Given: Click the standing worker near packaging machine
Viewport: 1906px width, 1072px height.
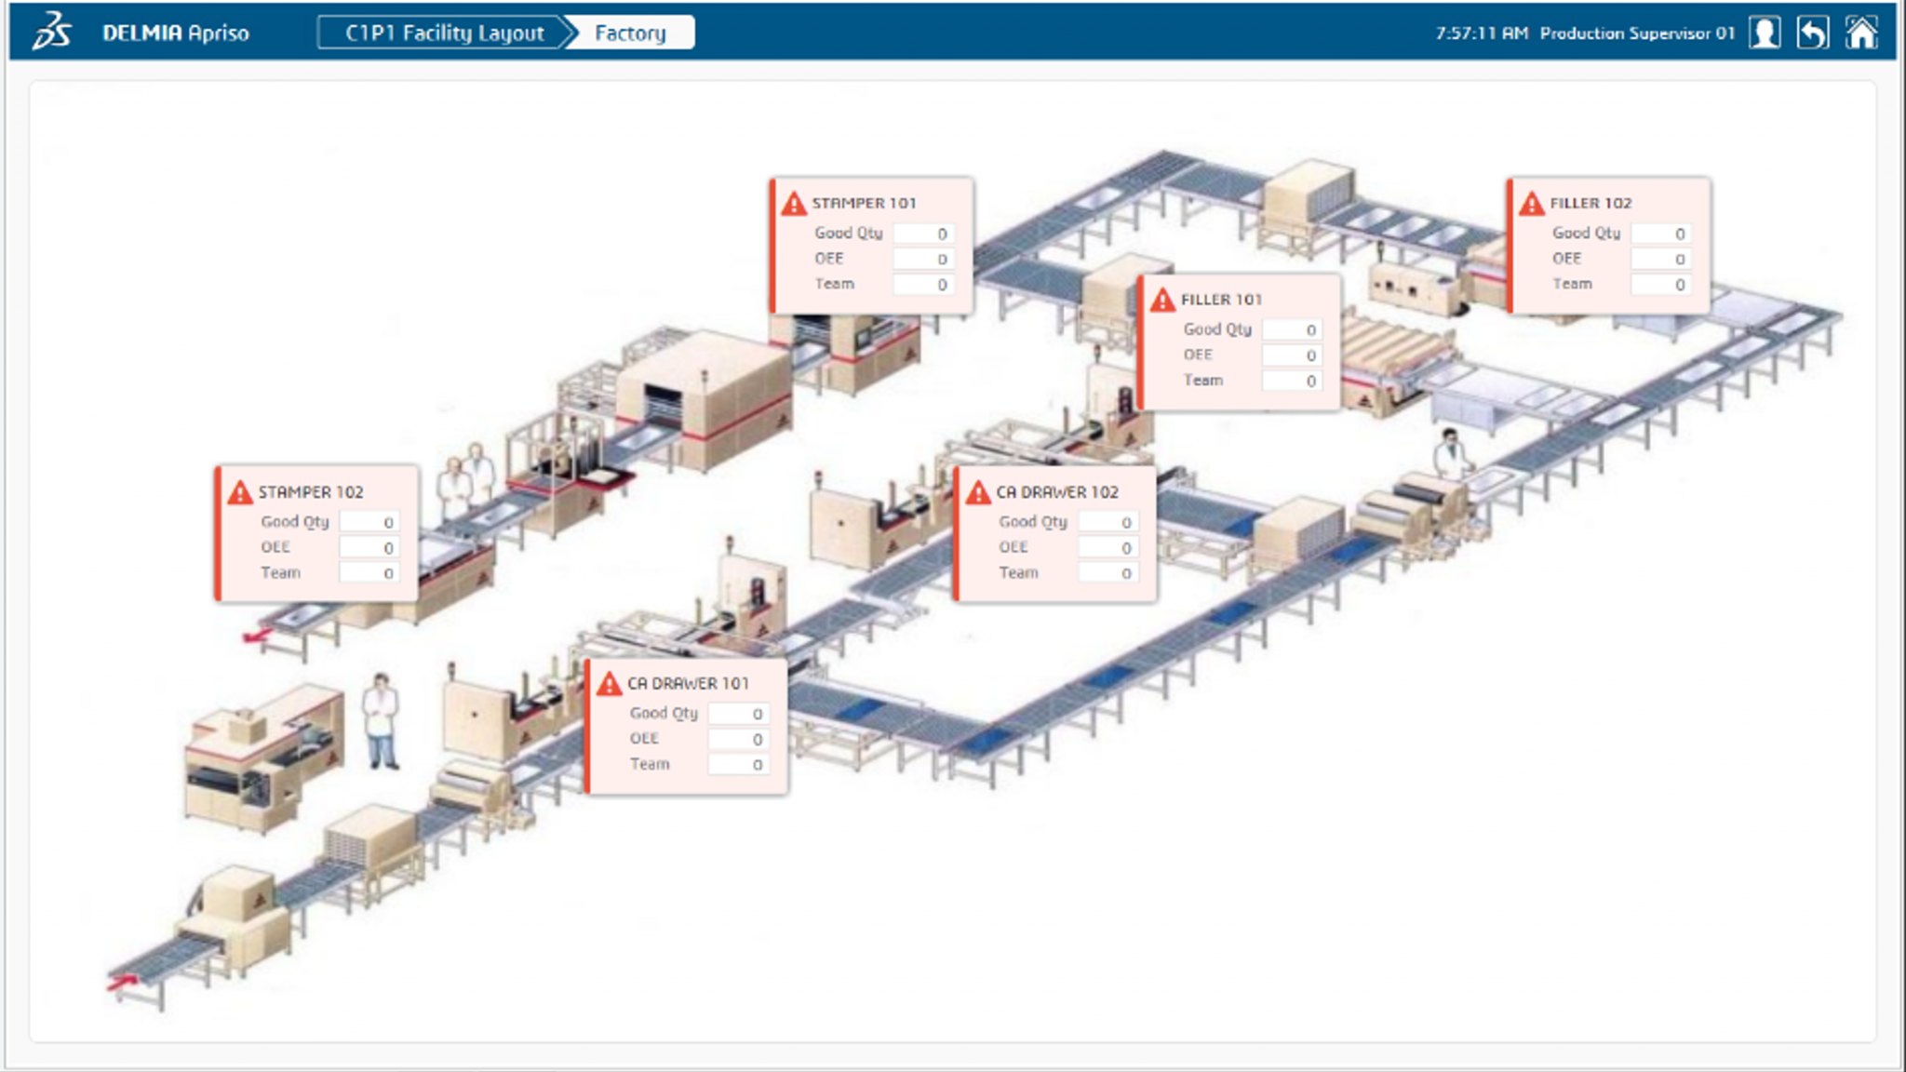Looking at the screenshot, I should click(x=381, y=720).
